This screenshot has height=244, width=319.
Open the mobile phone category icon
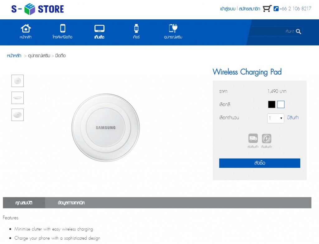pyautogui.click(x=63, y=28)
